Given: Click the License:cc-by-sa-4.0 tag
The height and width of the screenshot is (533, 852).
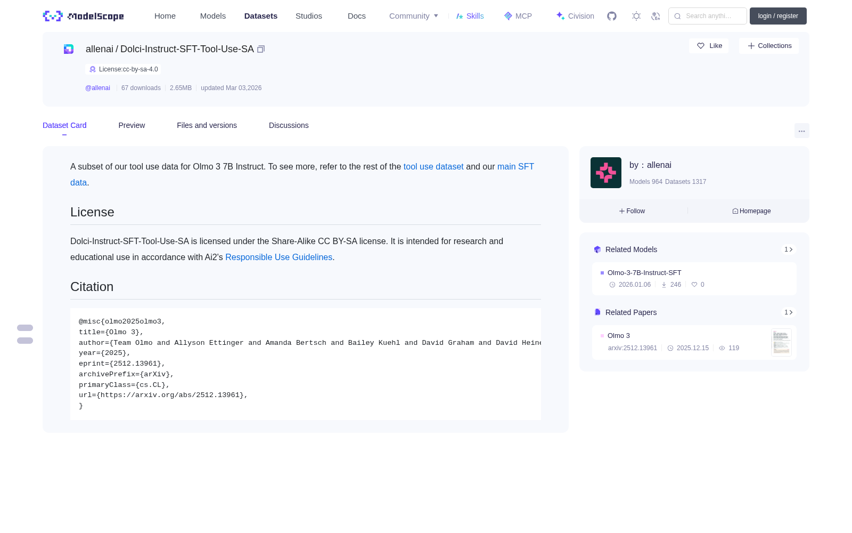Looking at the screenshot, I should click(x=123, y=69).
